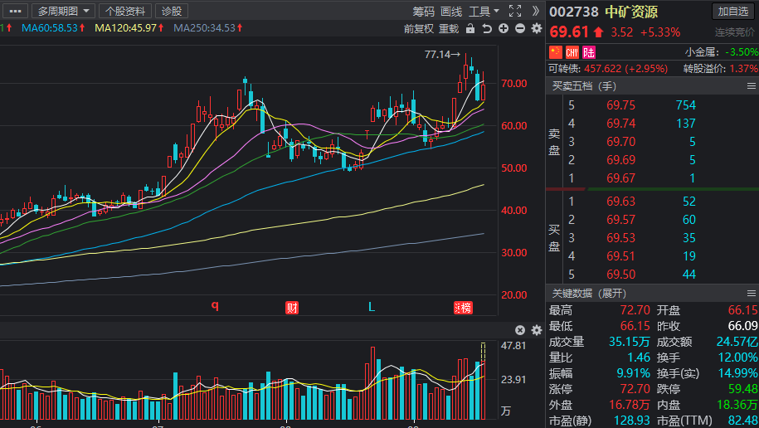This screenshot has width=759, height=428.
Task: Zoom in chart with plus icon
Action: pyautogui.click(x=504, y=29)
